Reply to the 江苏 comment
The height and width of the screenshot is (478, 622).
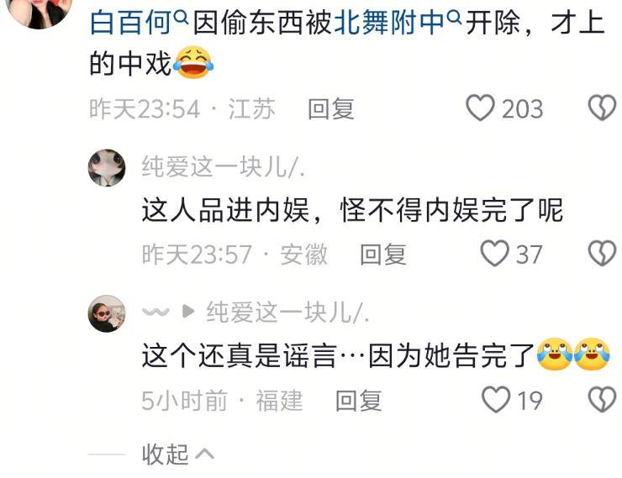331,108
